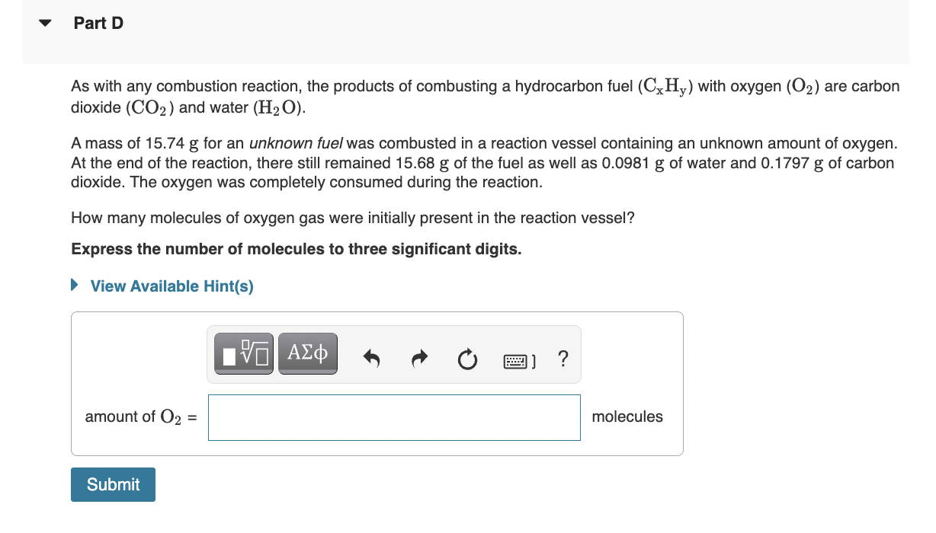Open View Available Hint(s) link
The width and height of the screenshot is (936, 533).
click(171, 286)
